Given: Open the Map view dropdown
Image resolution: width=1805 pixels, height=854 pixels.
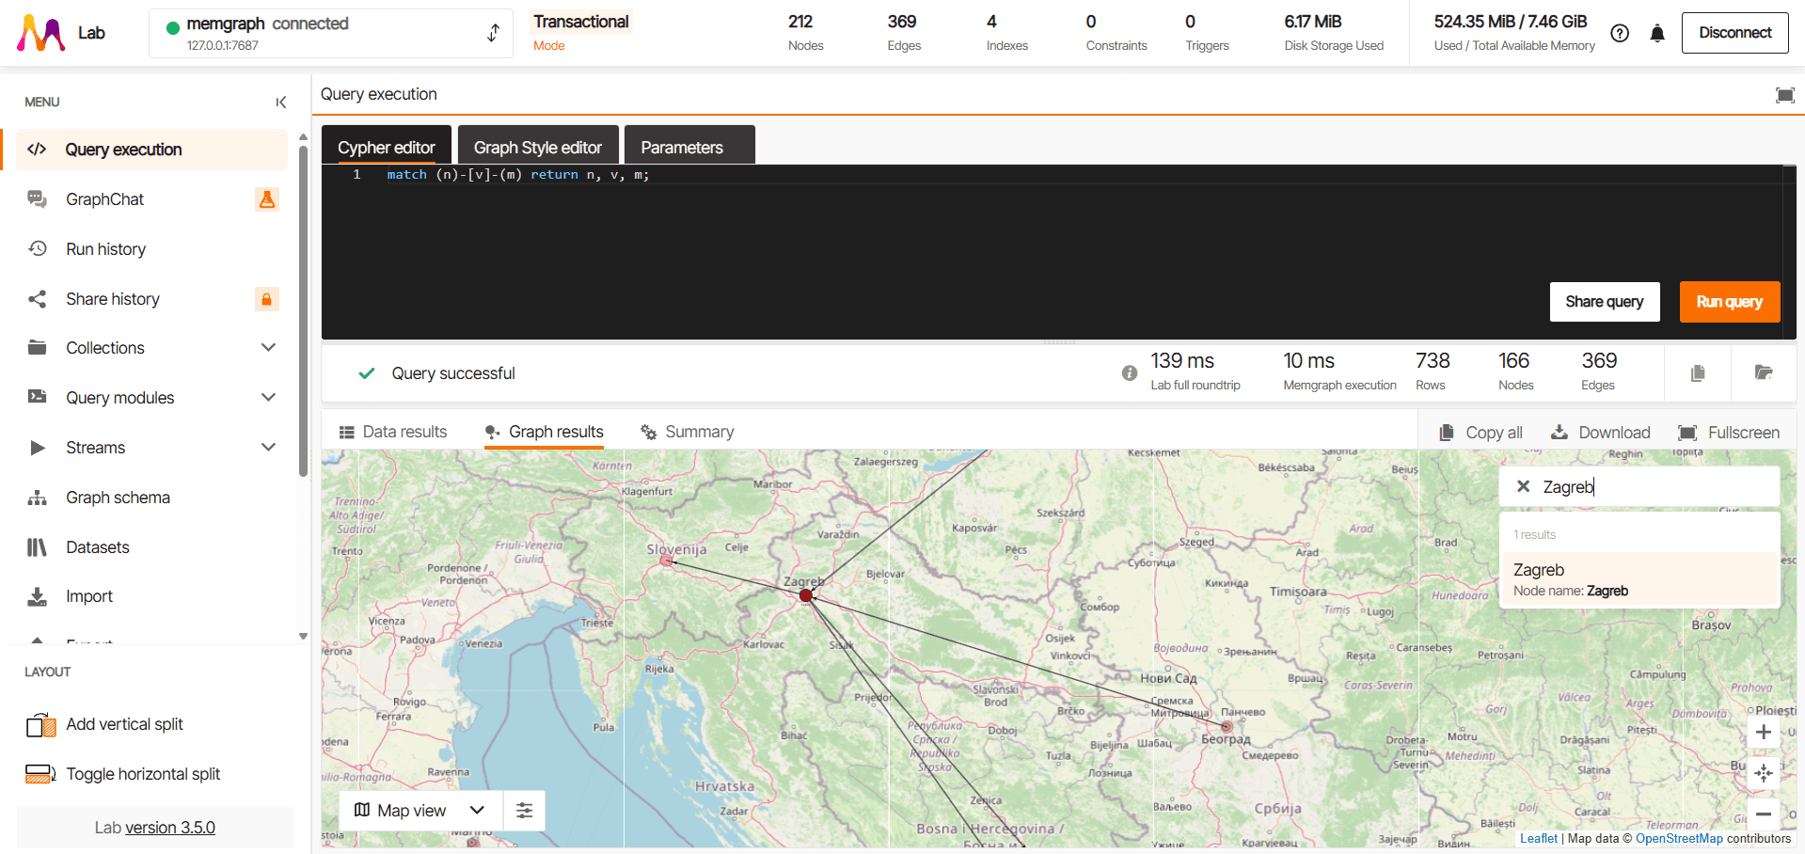Looking at the screenshot, I should tap(420, 811).
